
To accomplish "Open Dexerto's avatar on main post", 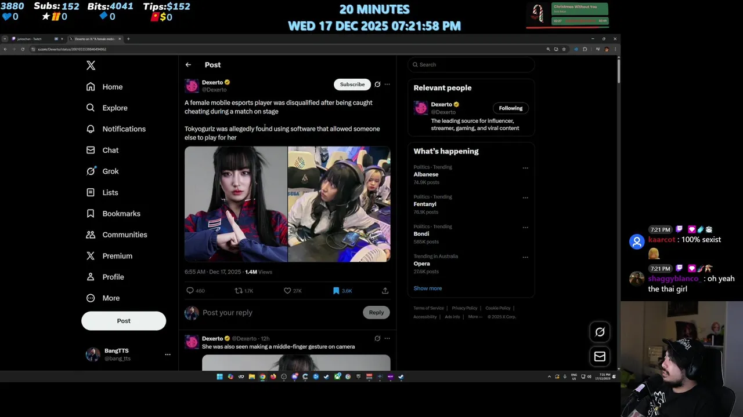I will [x=192, y=86].
